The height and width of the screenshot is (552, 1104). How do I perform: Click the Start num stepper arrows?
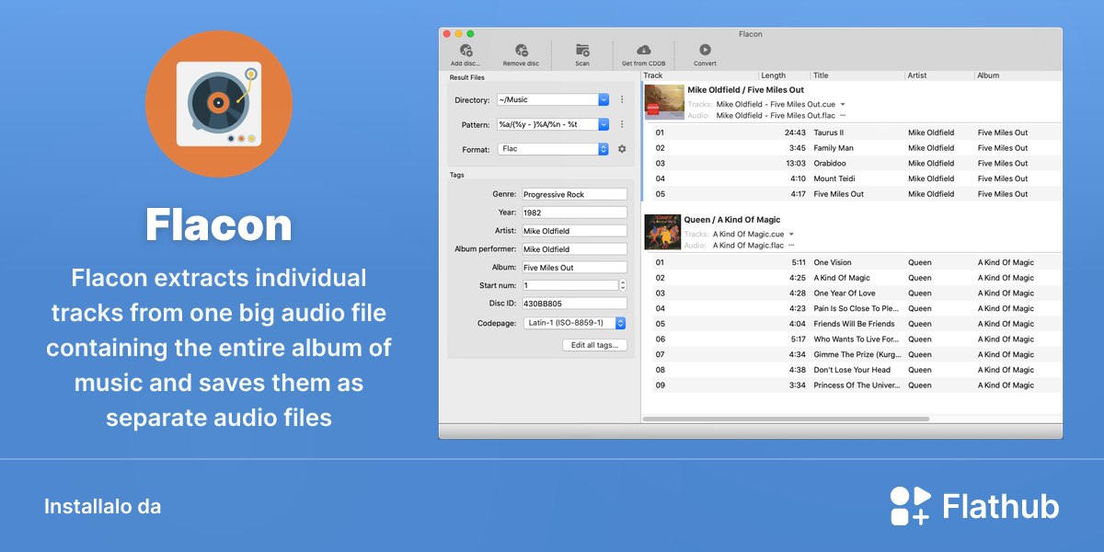[623, 286]
